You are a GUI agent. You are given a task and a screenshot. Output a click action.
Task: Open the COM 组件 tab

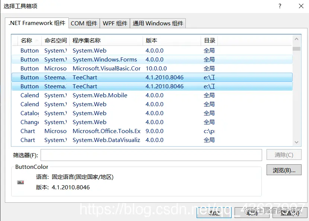point(84,23)
